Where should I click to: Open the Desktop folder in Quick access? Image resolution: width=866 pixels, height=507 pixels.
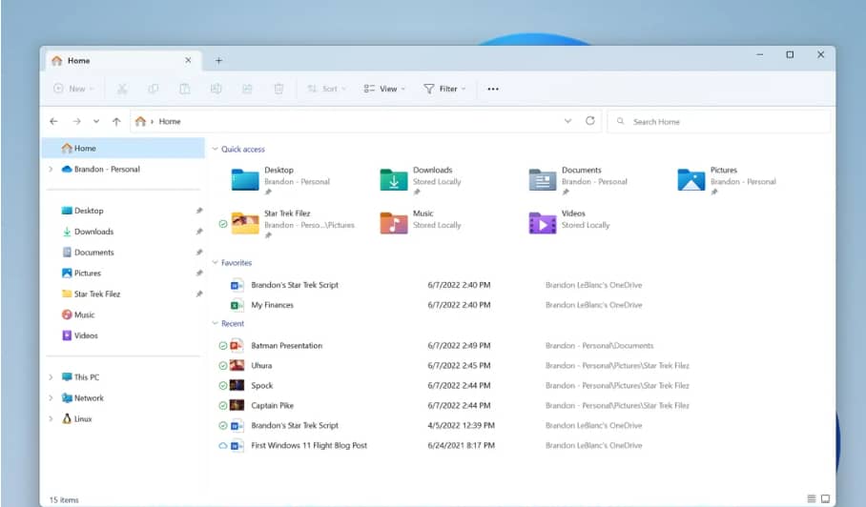point(280,180)
